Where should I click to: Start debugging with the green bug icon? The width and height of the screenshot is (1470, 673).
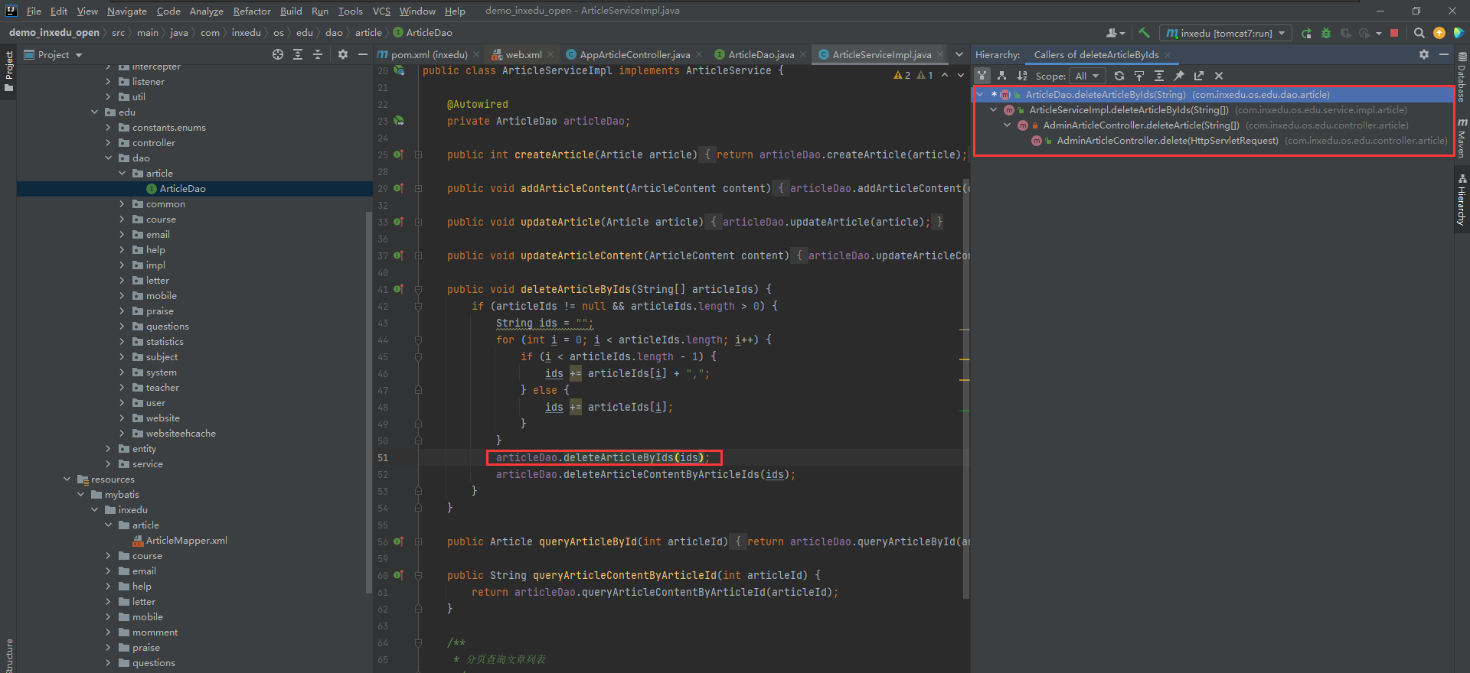click(1326, 33)
